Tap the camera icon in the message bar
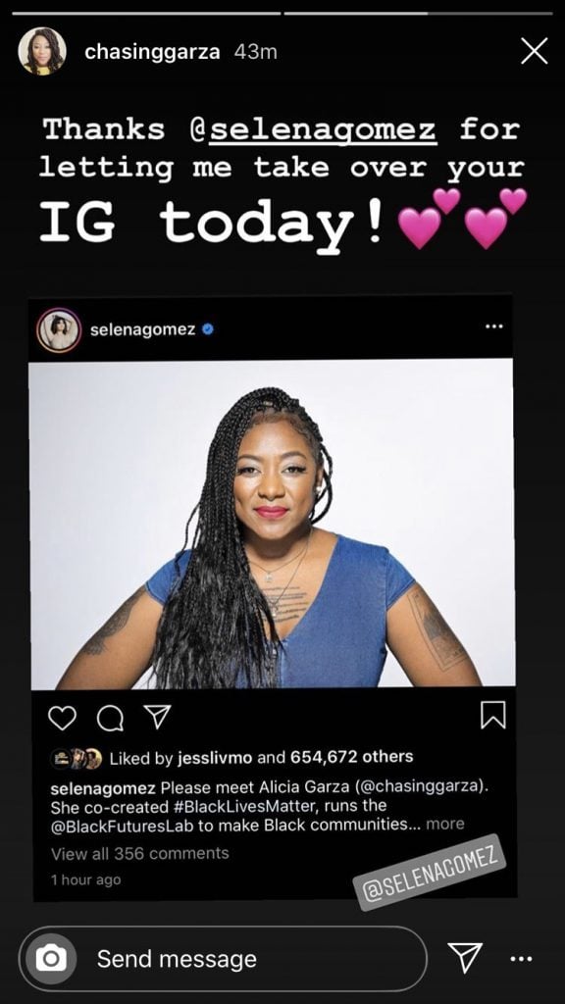 [51, 958]
